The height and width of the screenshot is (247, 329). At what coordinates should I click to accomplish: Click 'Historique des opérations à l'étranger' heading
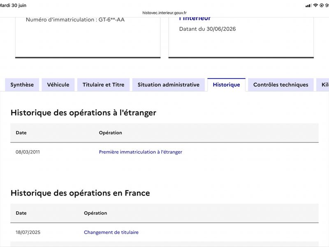[83, 113]
